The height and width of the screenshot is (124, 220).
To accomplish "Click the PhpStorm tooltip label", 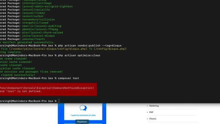I will 82,122.
